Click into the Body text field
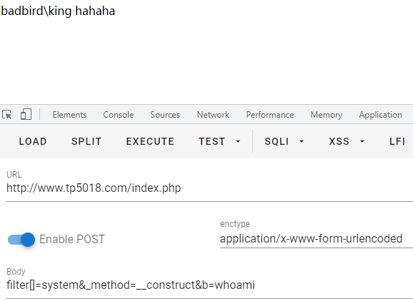This screenshot has width=413, height=301. point(209,285)
